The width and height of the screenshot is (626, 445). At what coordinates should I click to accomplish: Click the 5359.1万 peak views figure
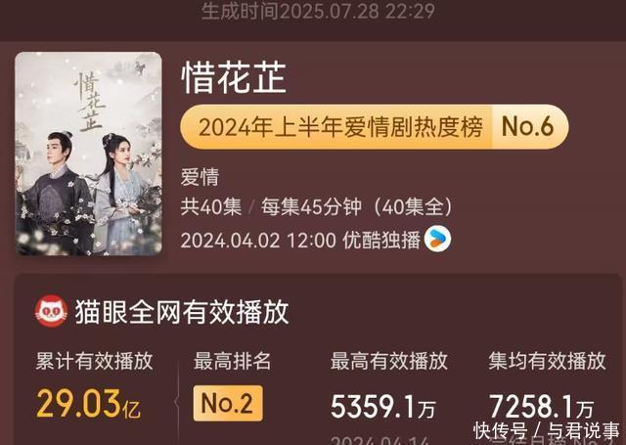pos(382,406)
